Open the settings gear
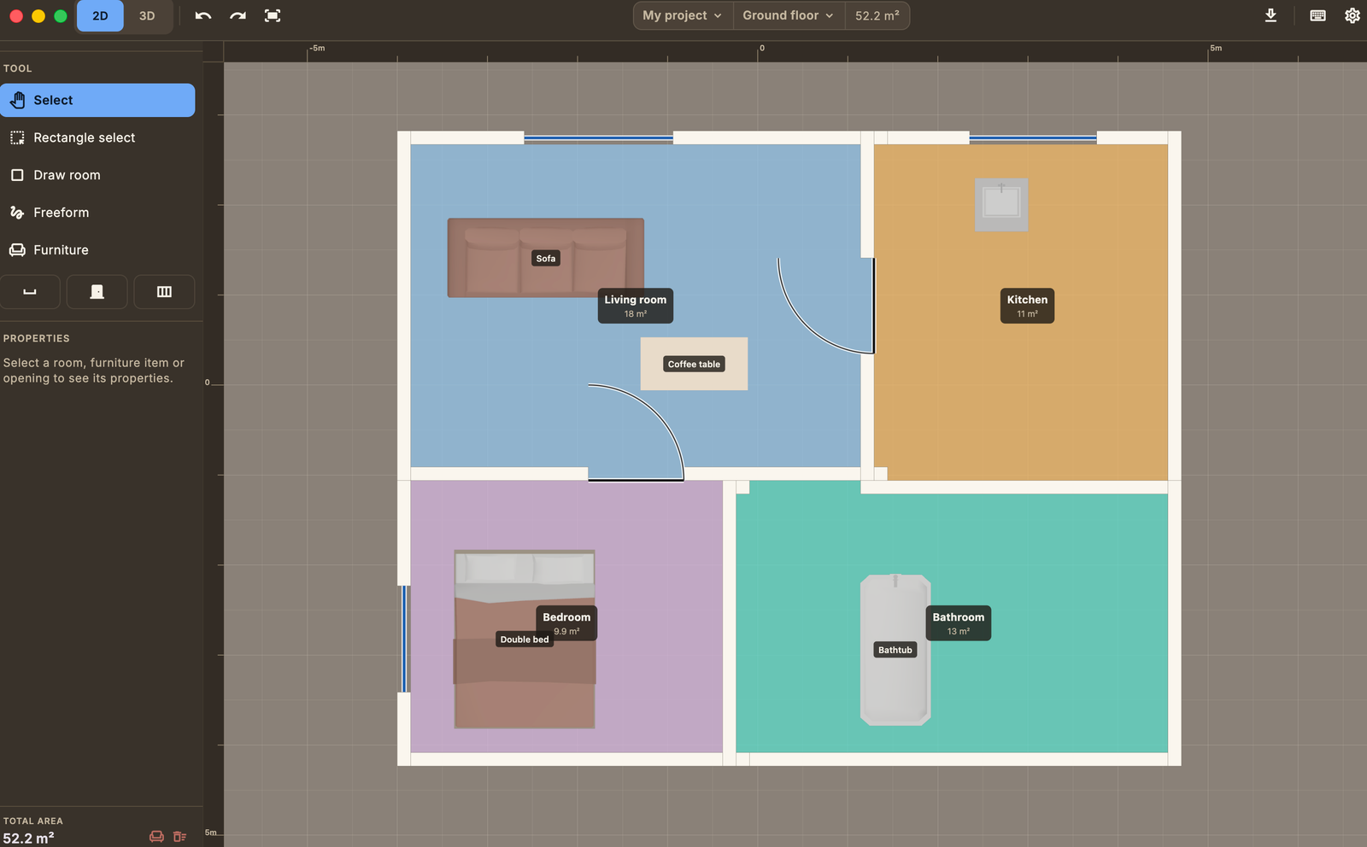The image size is (1367, 847). tap(1352, 15)
